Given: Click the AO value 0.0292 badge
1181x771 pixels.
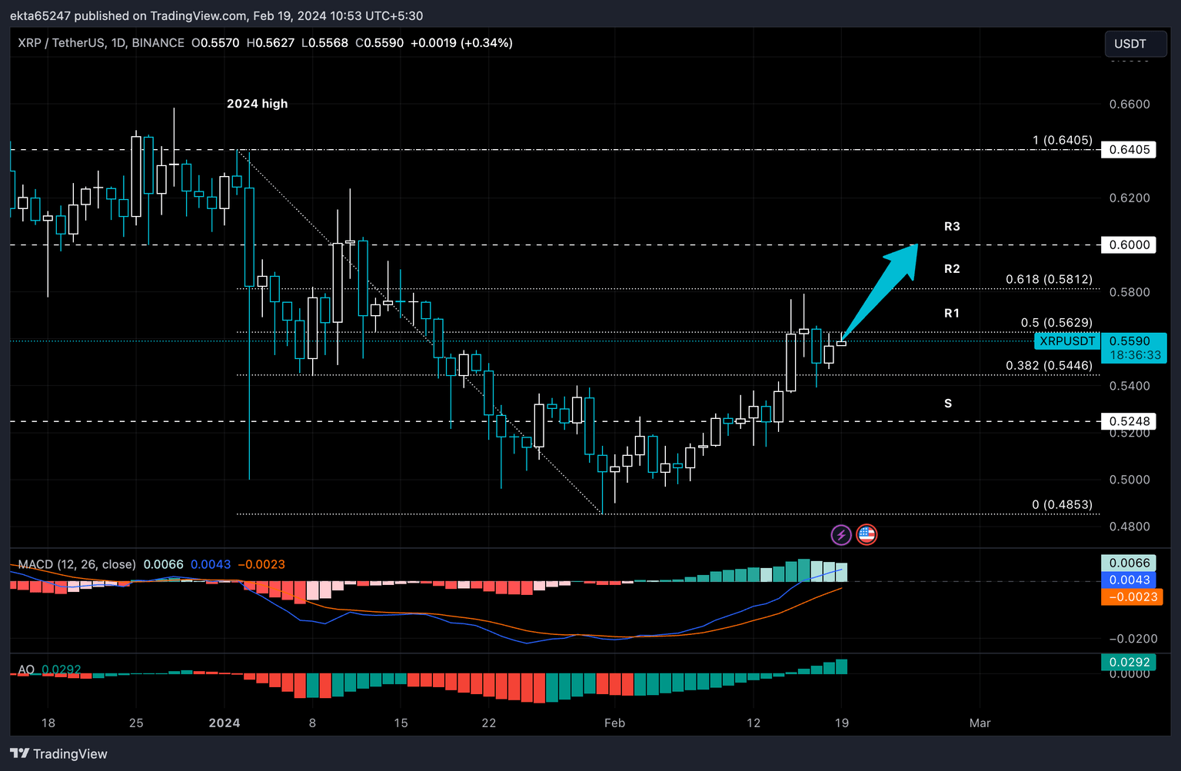Looking at the screenshot, I should pos(1128,662).
